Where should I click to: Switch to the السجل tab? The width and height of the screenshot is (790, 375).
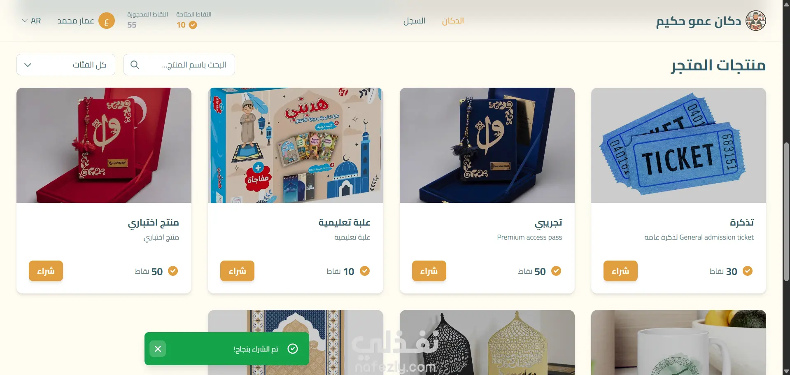(x=414, y=21)
